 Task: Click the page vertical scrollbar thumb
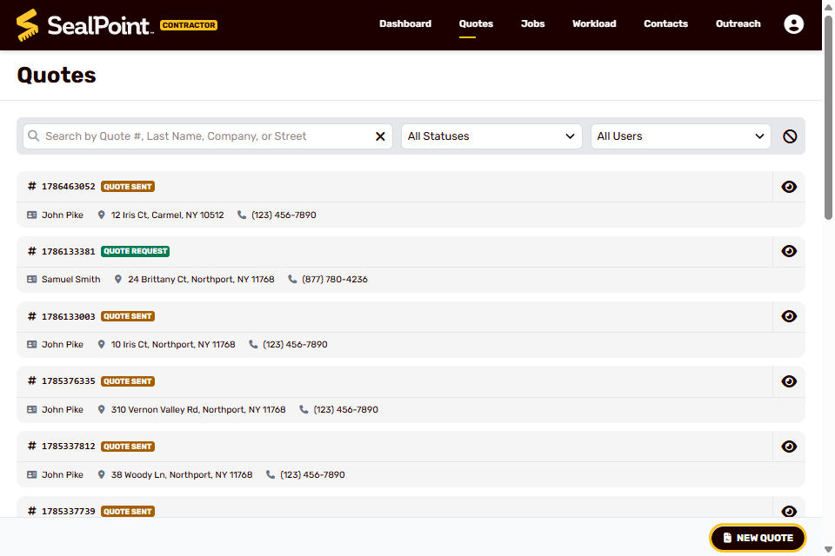pos(828,117)
